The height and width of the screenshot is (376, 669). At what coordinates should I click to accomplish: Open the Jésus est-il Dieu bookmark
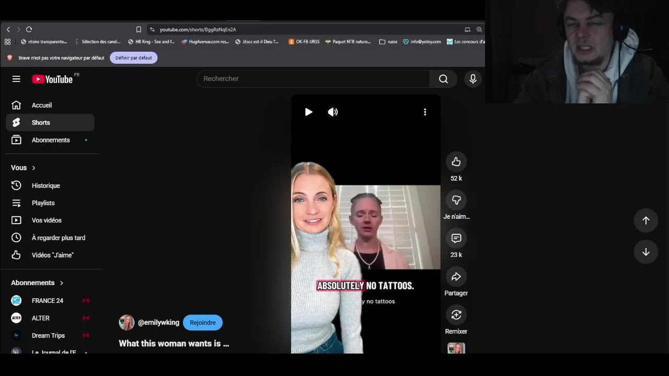click(x=257, y=42)
